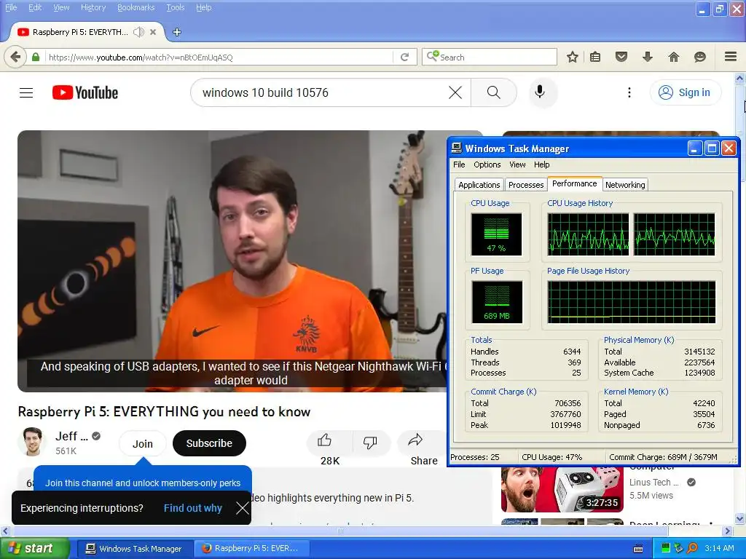Open a new tab with the plus icon
746x559 pixels.
(176, 32)
